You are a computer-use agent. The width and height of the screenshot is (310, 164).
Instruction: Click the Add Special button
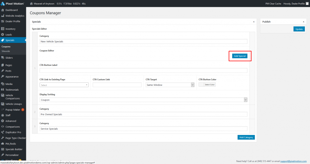coord(240,56)
